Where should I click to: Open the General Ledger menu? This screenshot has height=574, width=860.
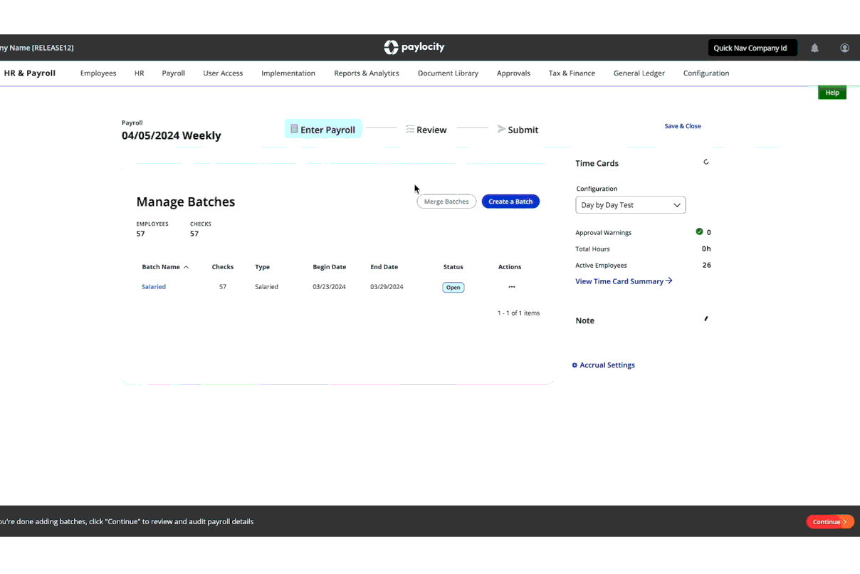pyautogui.click(x=639, y=73)
